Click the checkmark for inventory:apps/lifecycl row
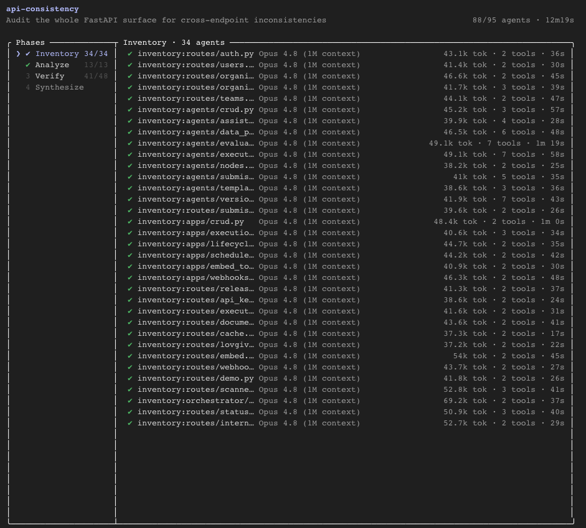Image resolution: width=586 pixels, height=528 pixels. click(x=130, y=244)
